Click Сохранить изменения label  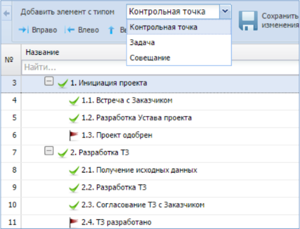click(x=280, y=20)
